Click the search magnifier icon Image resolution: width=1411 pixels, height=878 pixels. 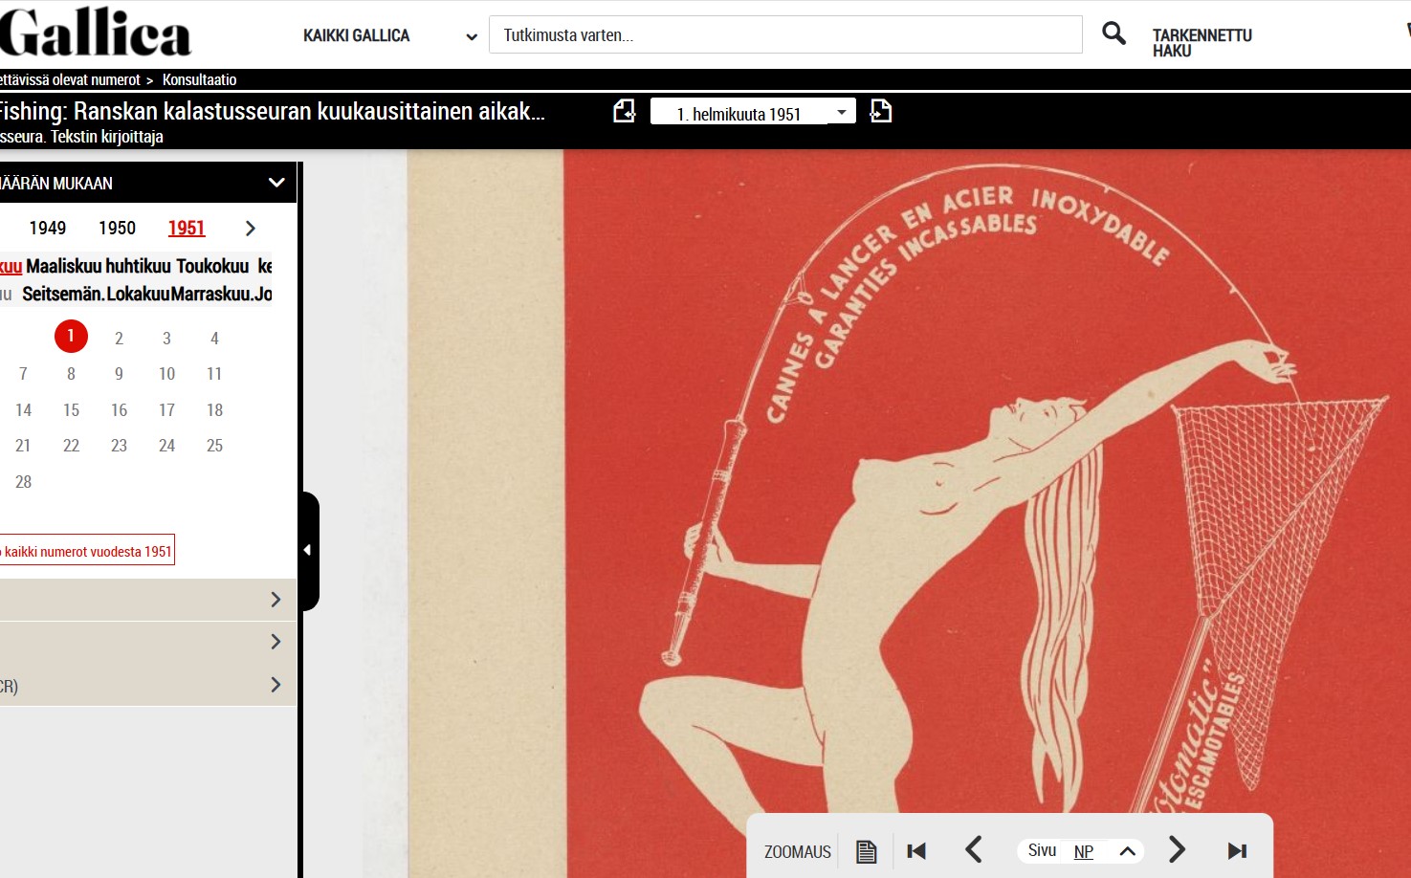click(1113, 34)
